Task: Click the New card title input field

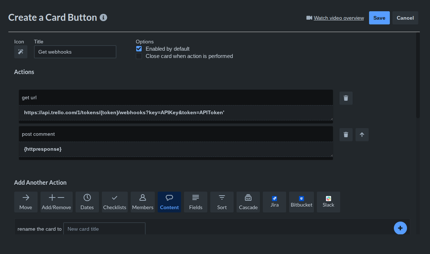Action: [x=104, y=228]
